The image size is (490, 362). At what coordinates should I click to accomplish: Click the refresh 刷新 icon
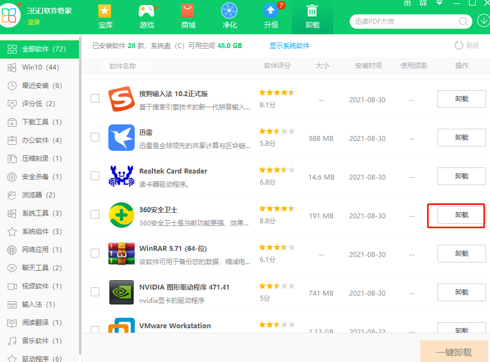point(459,46)
